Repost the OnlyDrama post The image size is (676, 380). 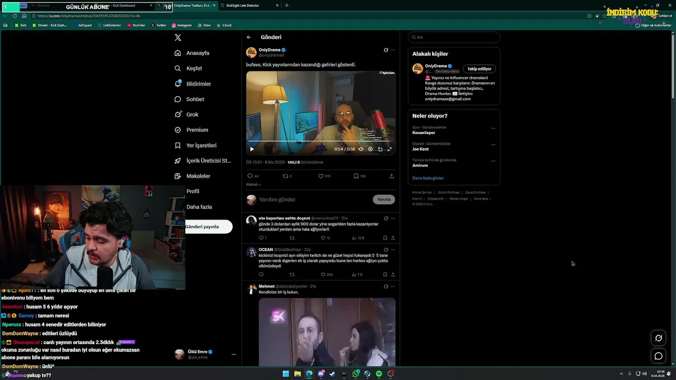click(x=287, y=176)
